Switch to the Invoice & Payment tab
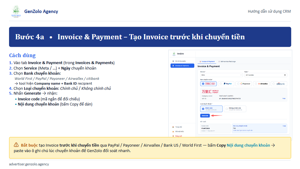 207,61
